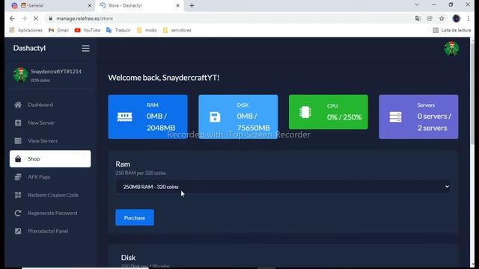Click the browser back arrow
Screen dimensions: 479x269
point(12,19)
